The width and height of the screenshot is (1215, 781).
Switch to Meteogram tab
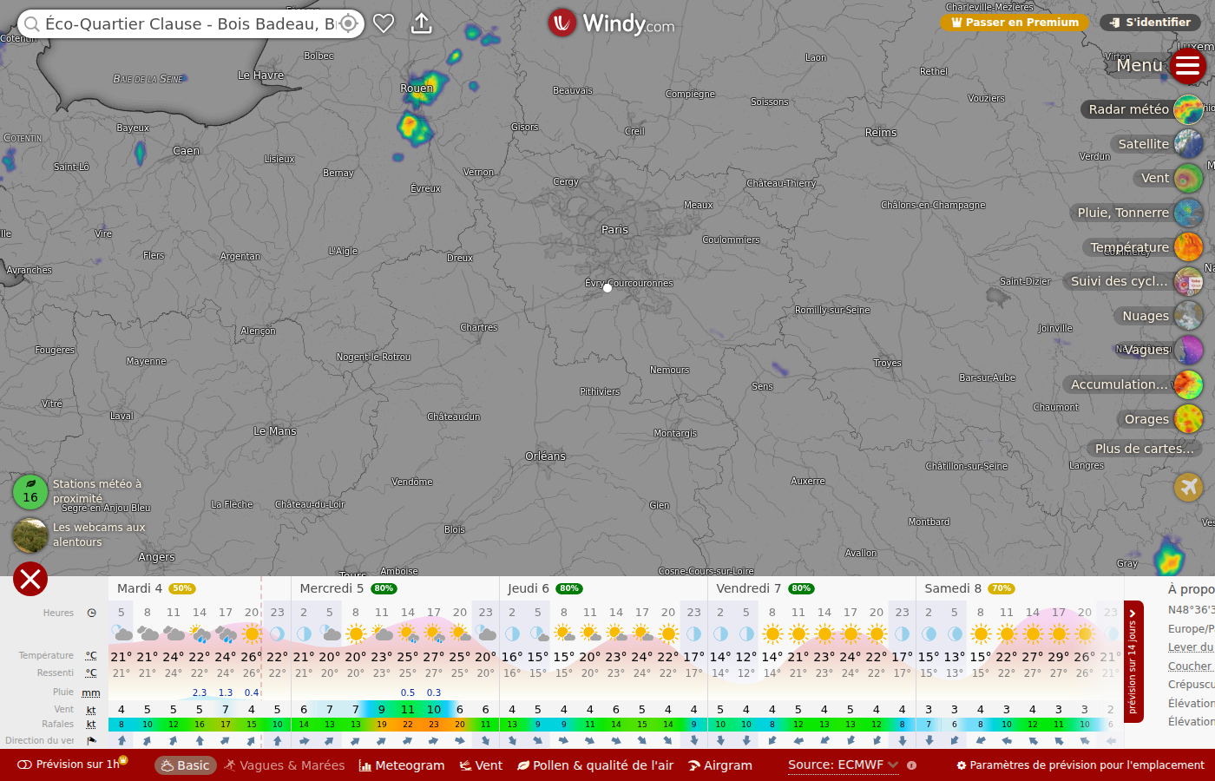point(401,765)
